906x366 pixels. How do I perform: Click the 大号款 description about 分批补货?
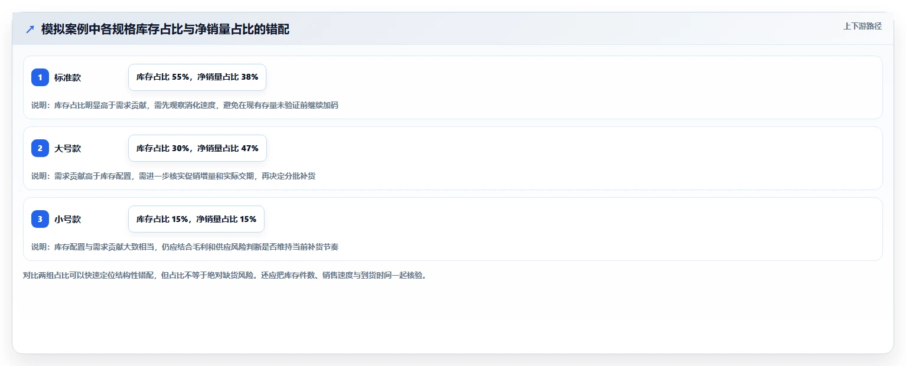173,176
